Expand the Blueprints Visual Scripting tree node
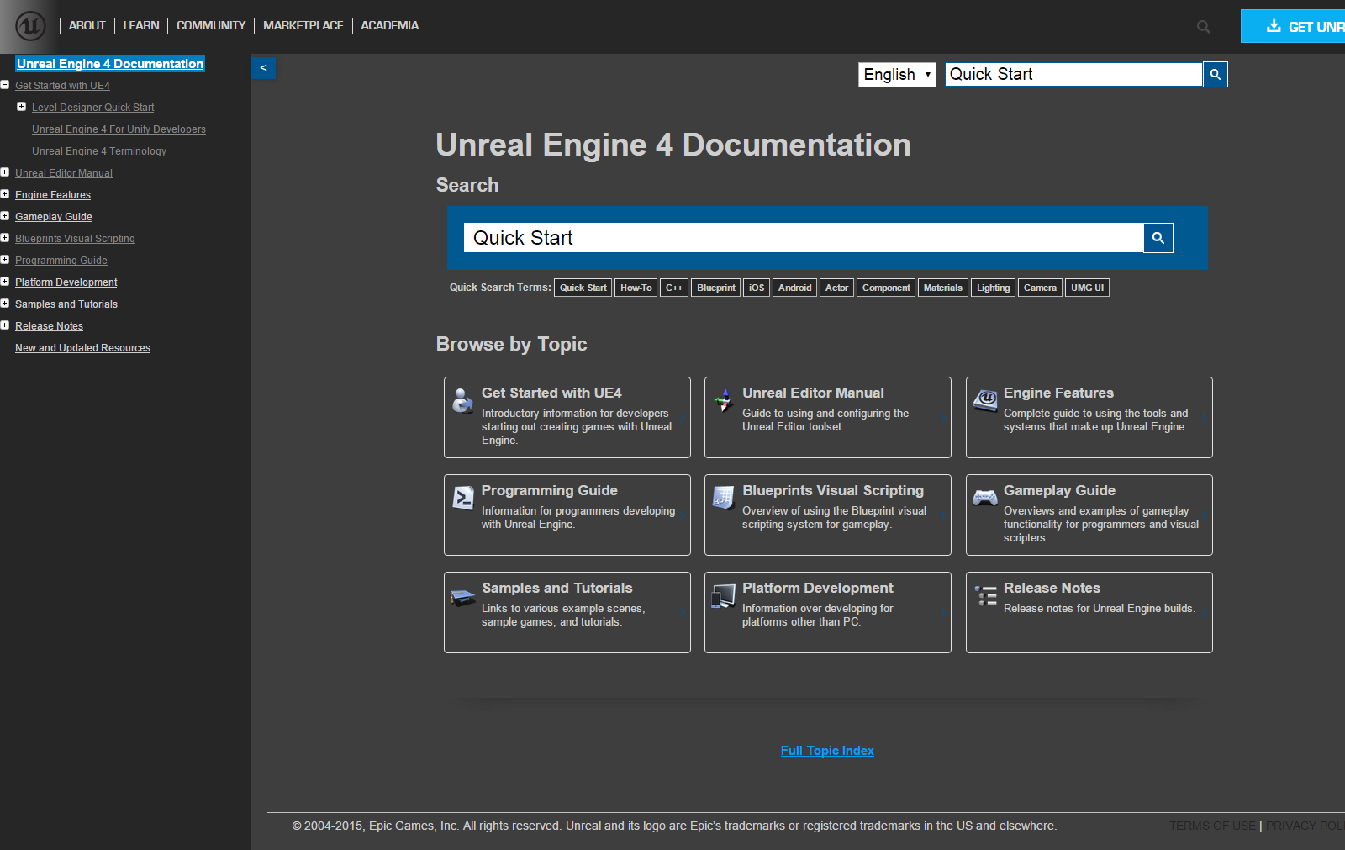Image resolution: width=1345 pixels, height=850 pixels. point(5,238)
